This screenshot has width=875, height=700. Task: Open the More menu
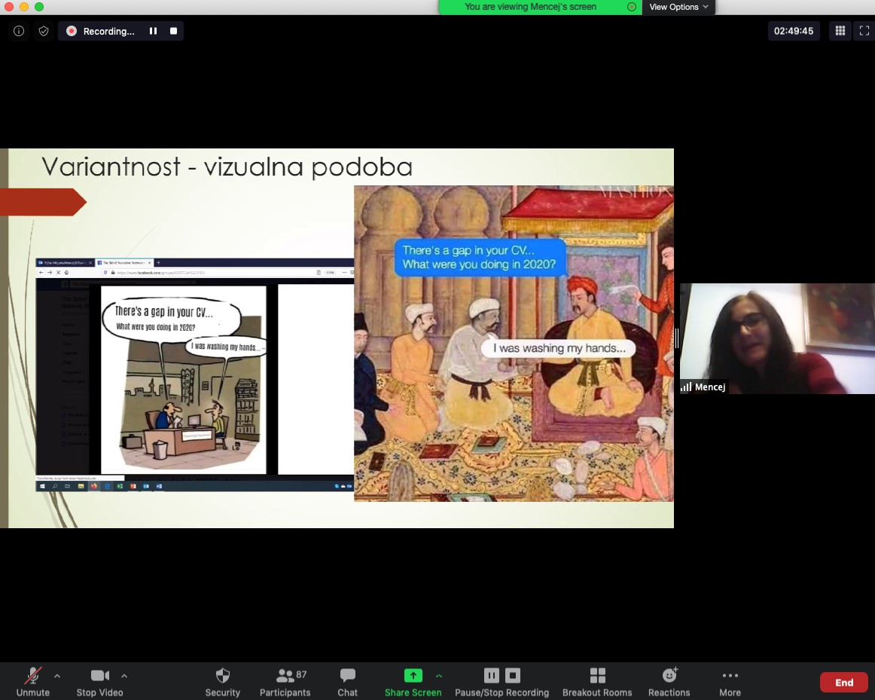tap(730, 681)
